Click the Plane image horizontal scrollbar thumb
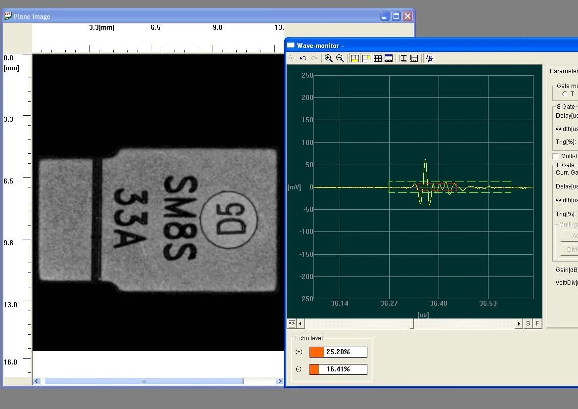578x409 pixels. pyautogui.click(x=144, y=381)
